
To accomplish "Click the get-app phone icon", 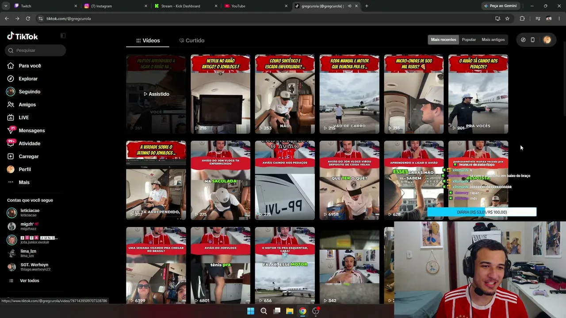I will tap(533, 40).
